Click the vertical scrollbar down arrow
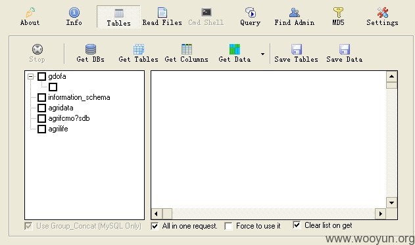Screen dimensions: 415x245 pos(391,203)
